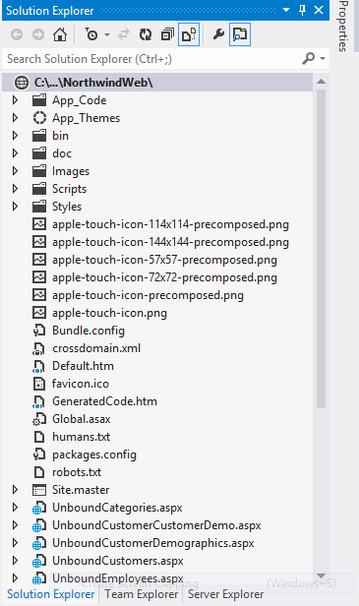The image size is (359, 606).
Task: Open dropdown arrow beside Pending Changes Filter
Action: point(107,35)
